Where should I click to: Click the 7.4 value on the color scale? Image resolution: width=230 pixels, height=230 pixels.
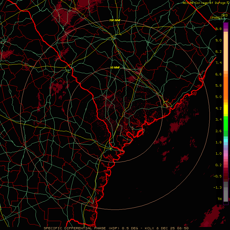point(218,63)
